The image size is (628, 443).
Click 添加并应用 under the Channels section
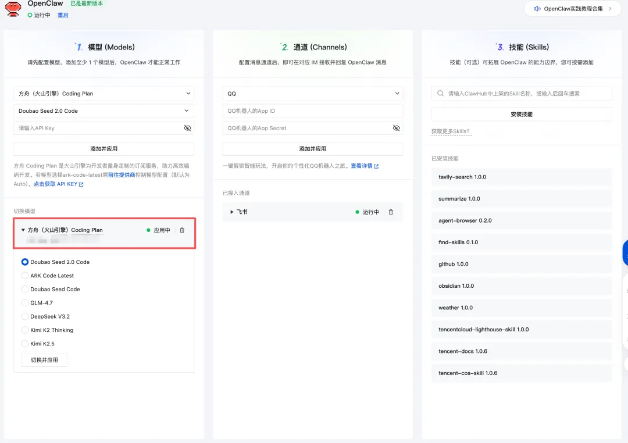312,149
